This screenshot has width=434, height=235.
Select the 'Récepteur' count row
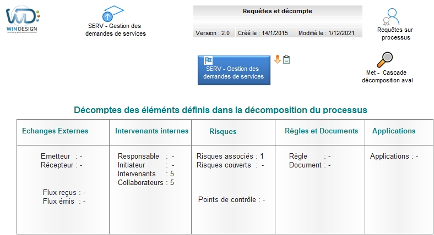click(62, 165)
